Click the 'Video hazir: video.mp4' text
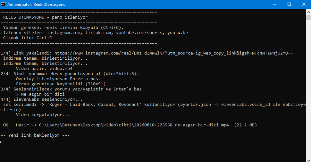Image resolution: width=311 pixels, height=162 pixels. (x=44, y=69)
